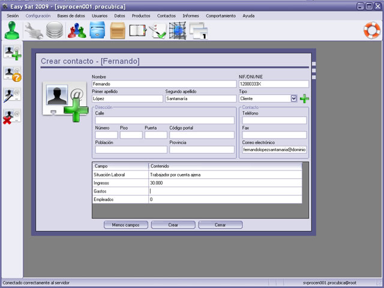
Task: Click the Gastos content cell
Action: (226, 191)
